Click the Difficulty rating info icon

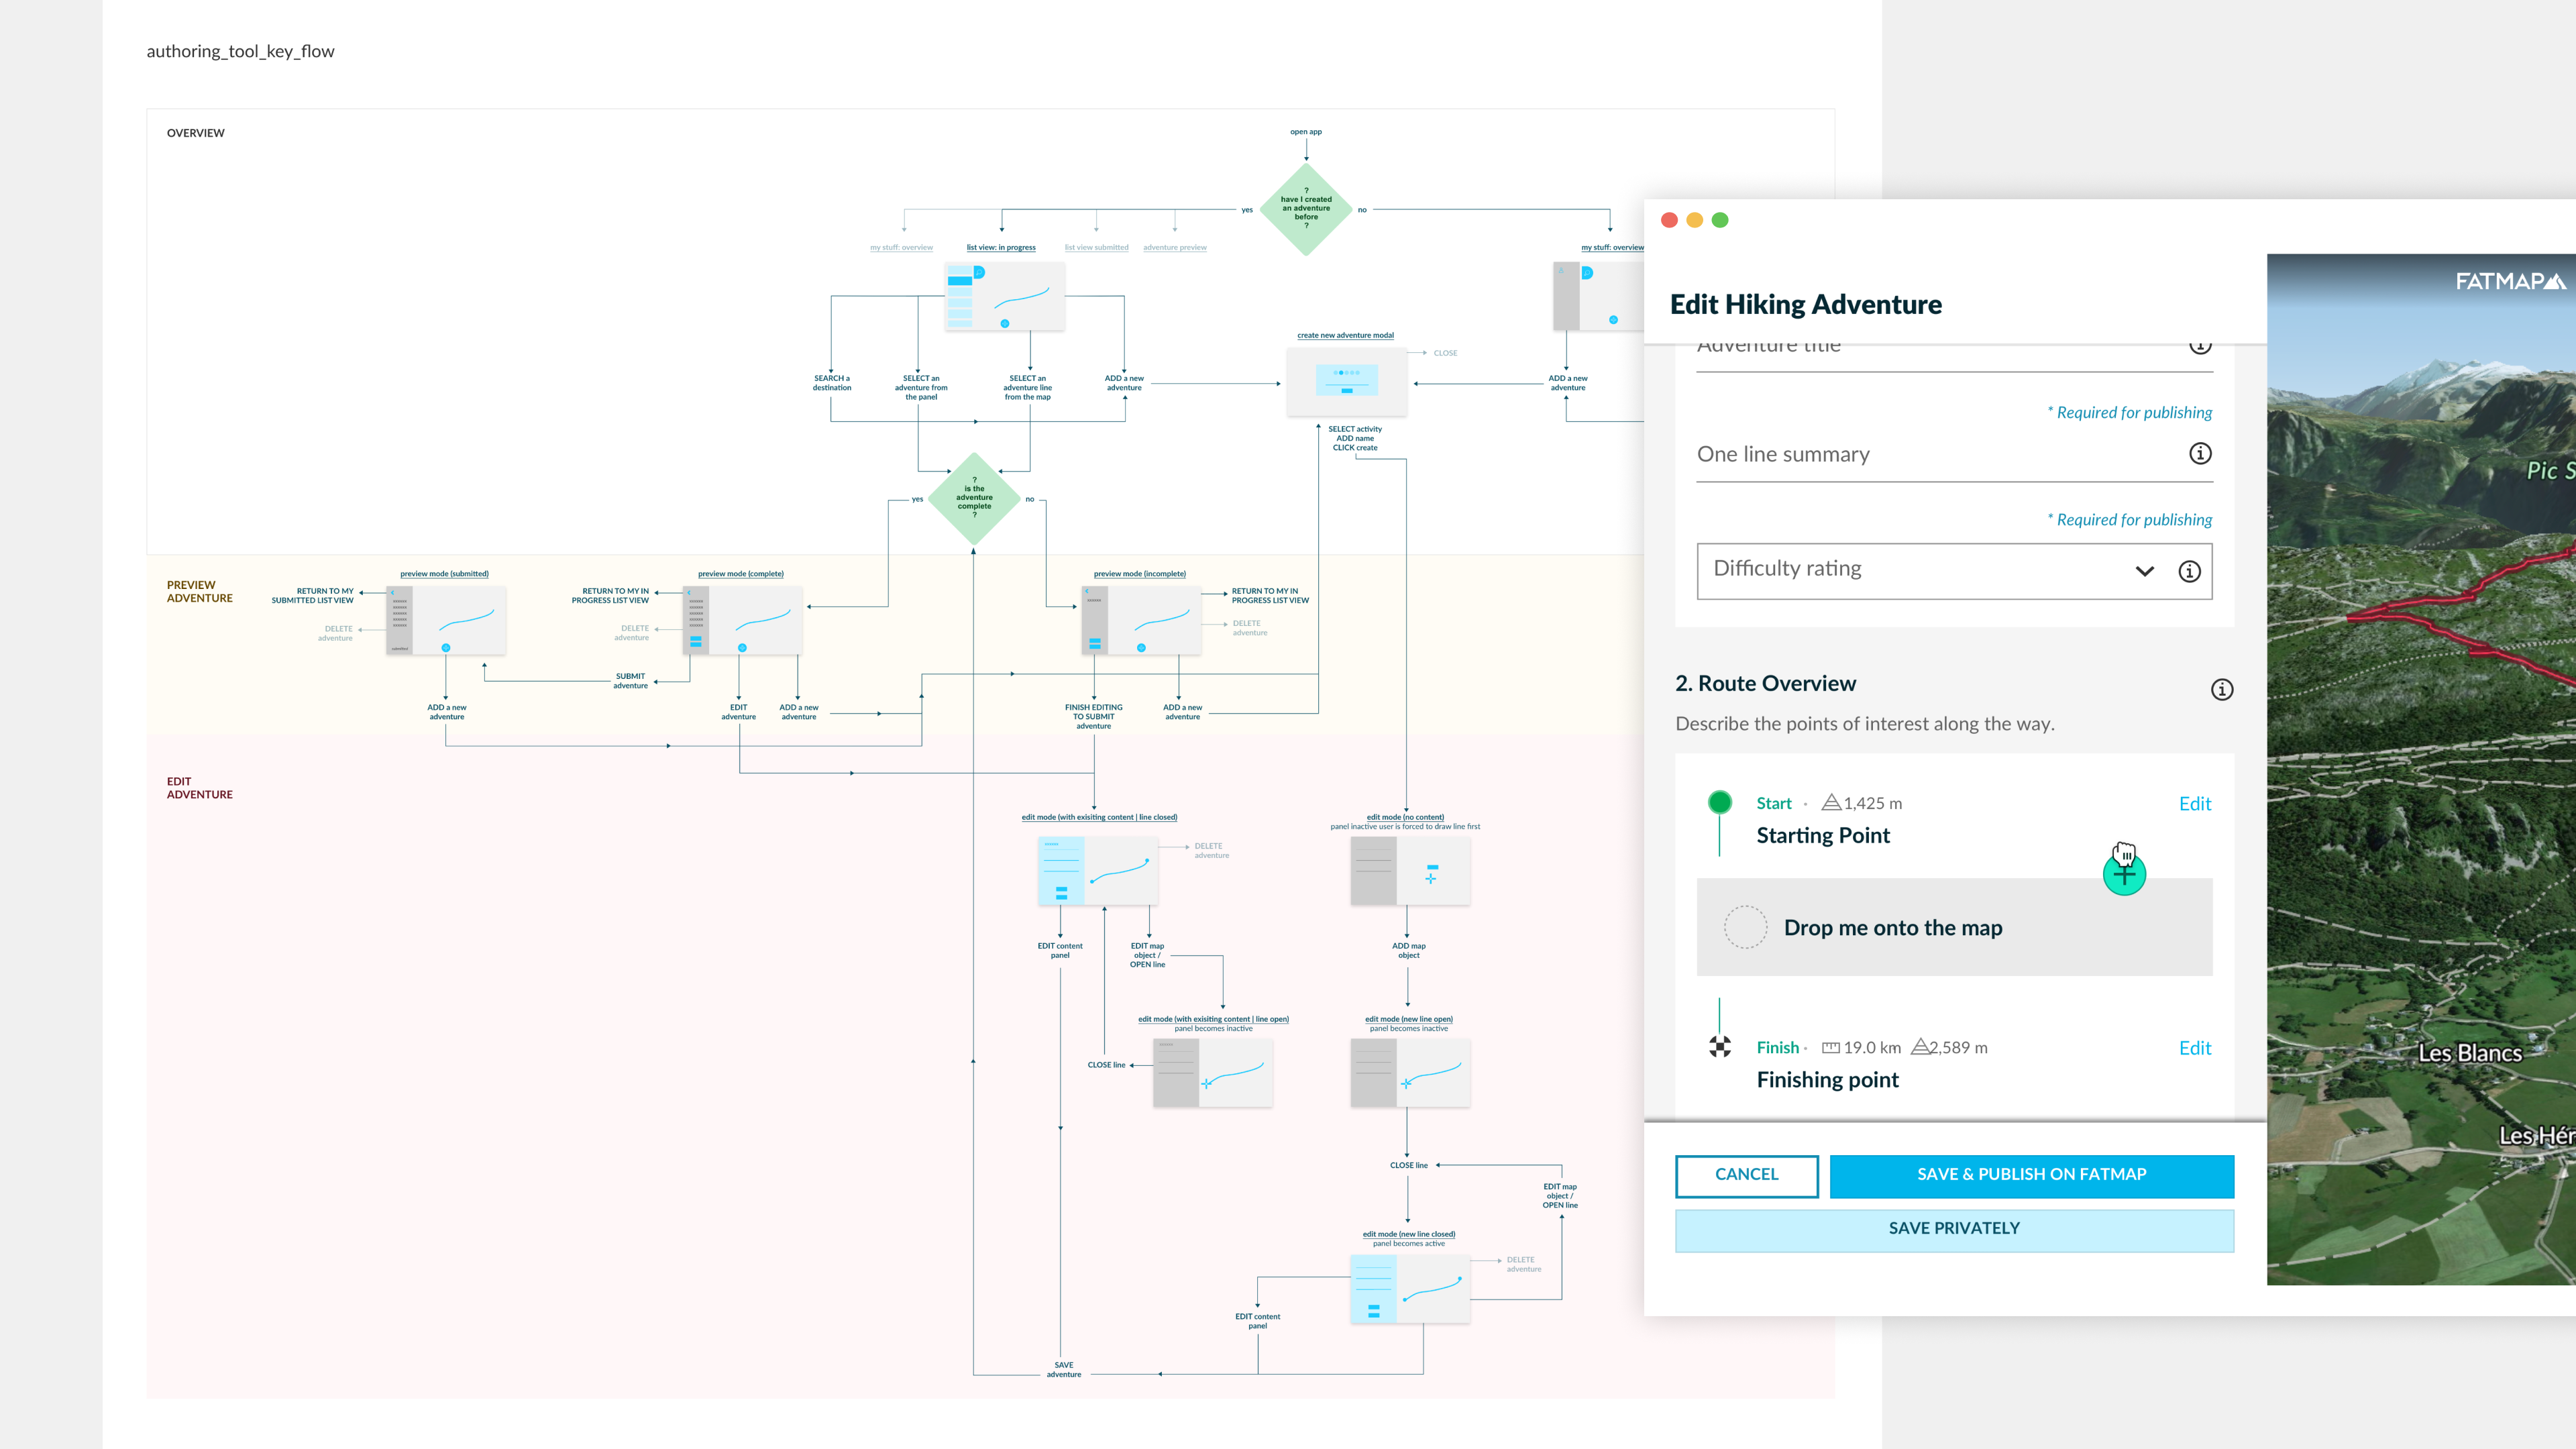pyautogui.click(x=2189, y=571)
